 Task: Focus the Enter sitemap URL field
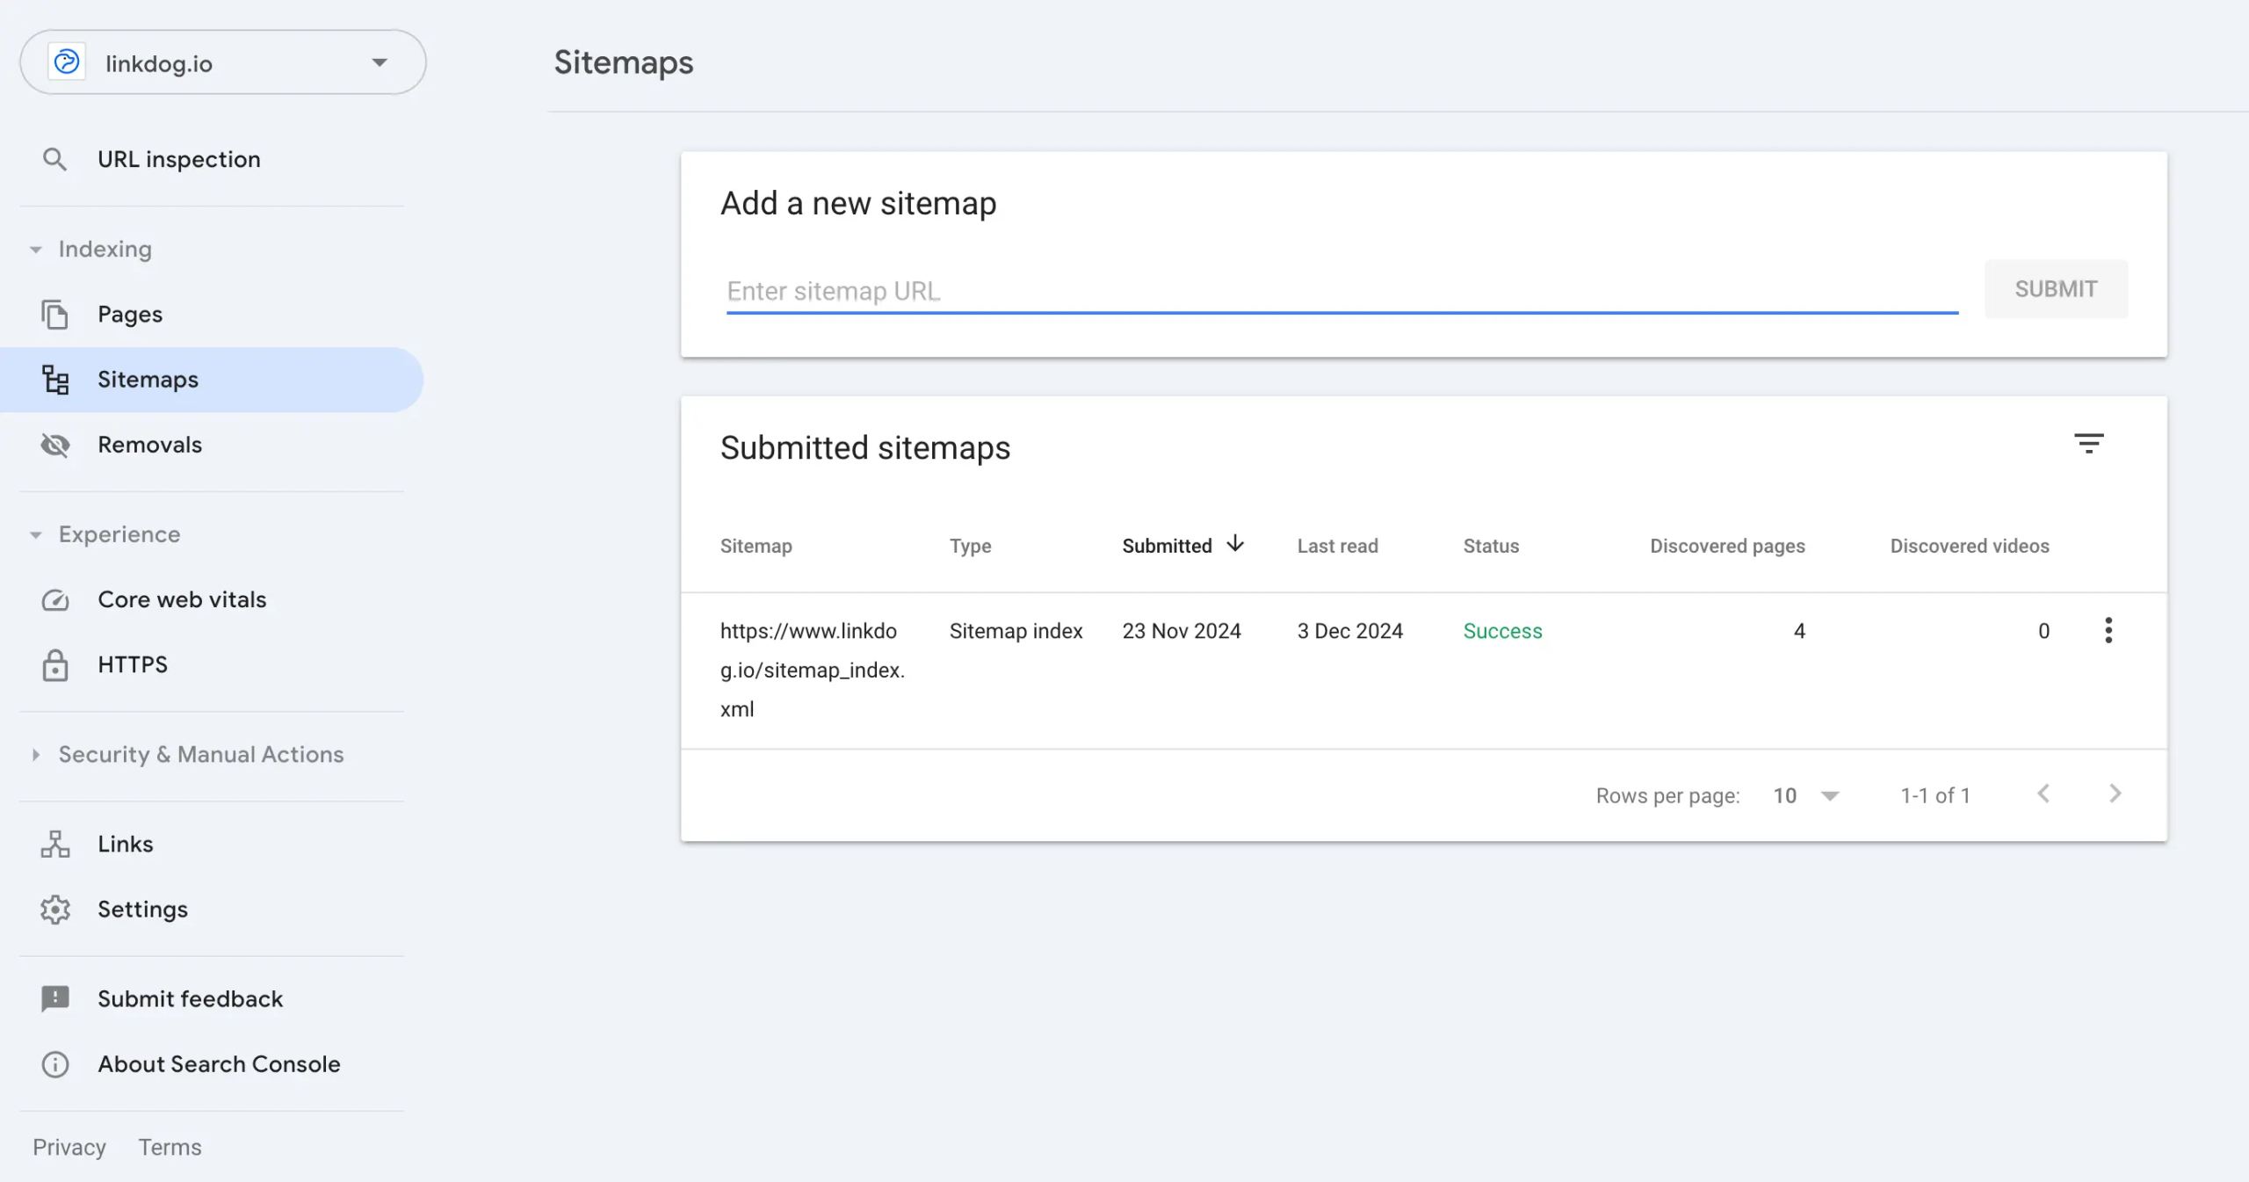pos(1342,291)
